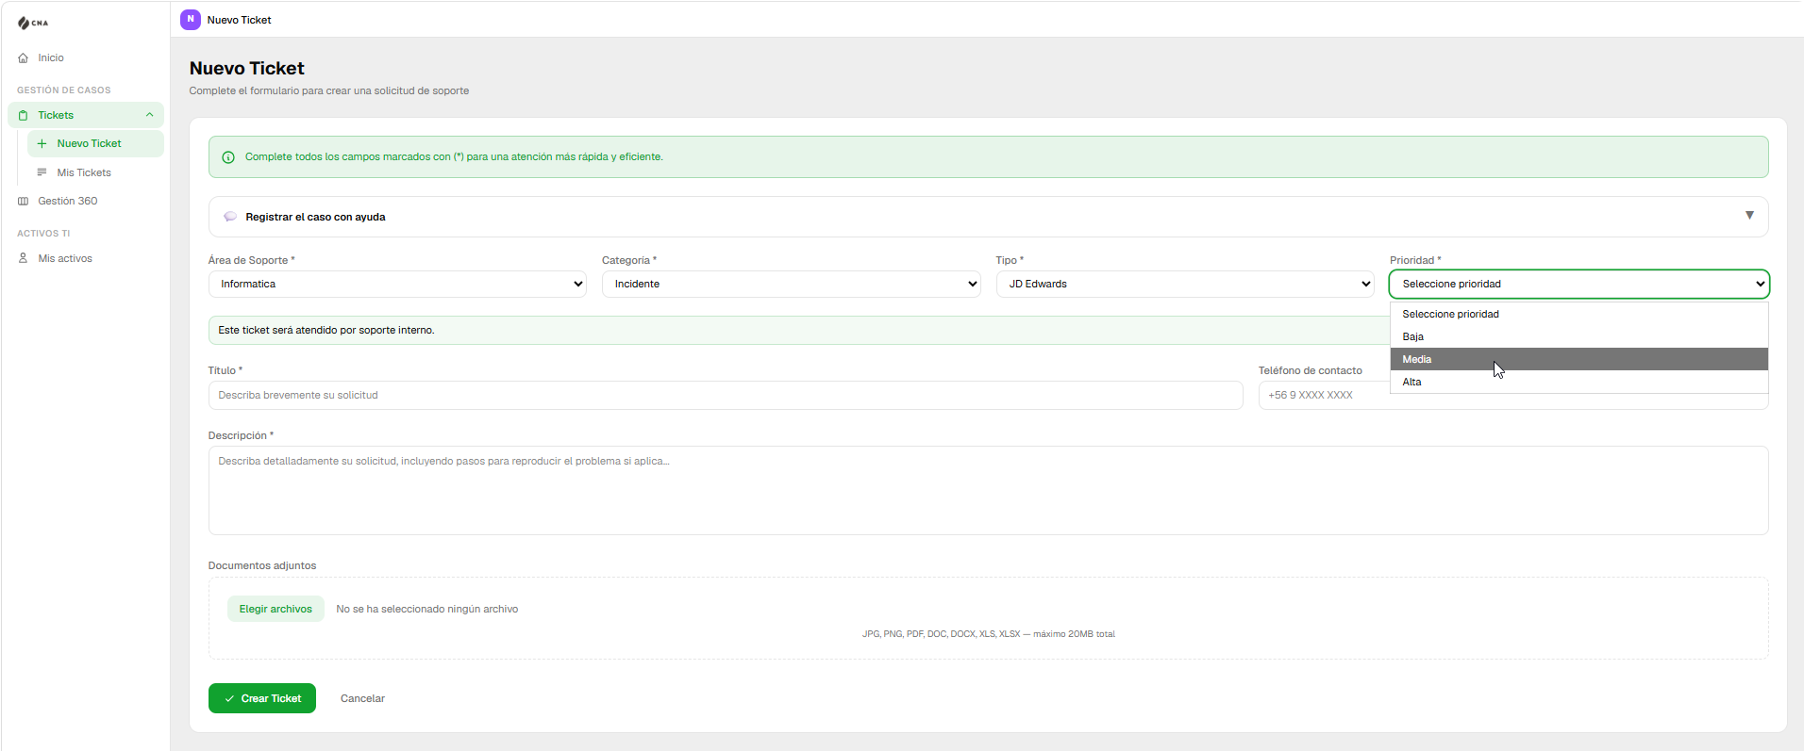
Task: Click the list icon beside Mis Tickets
Action: 42,172
